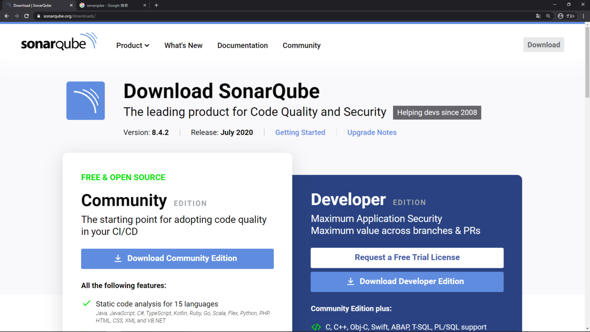
Task: Go back with browser back arrow
Action: coord(7,16)
